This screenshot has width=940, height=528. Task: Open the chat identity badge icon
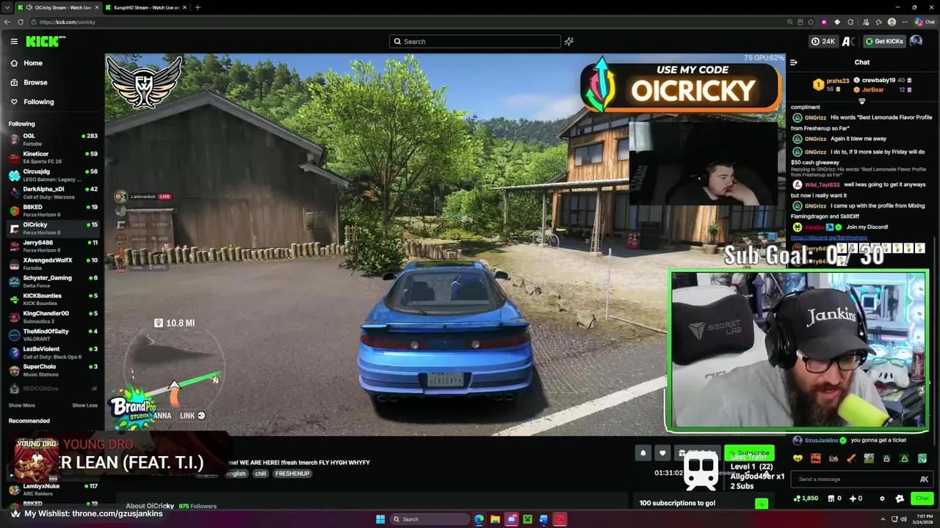click(900, 499)
